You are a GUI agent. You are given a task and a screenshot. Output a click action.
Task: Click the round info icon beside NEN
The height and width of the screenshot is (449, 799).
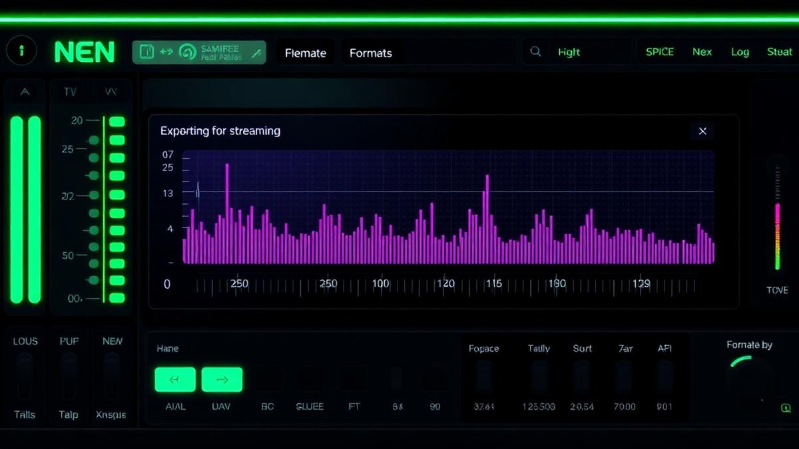pyautogui.click(x=22, y=51)
